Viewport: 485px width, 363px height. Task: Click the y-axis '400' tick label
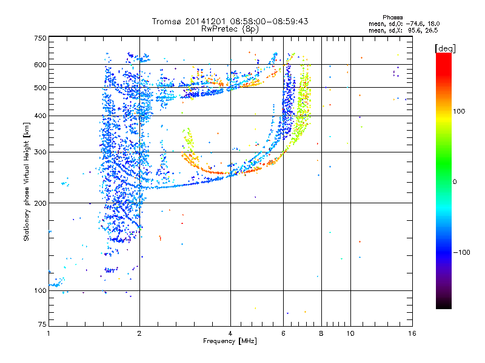pyautogui.click(x=41, y=116)
